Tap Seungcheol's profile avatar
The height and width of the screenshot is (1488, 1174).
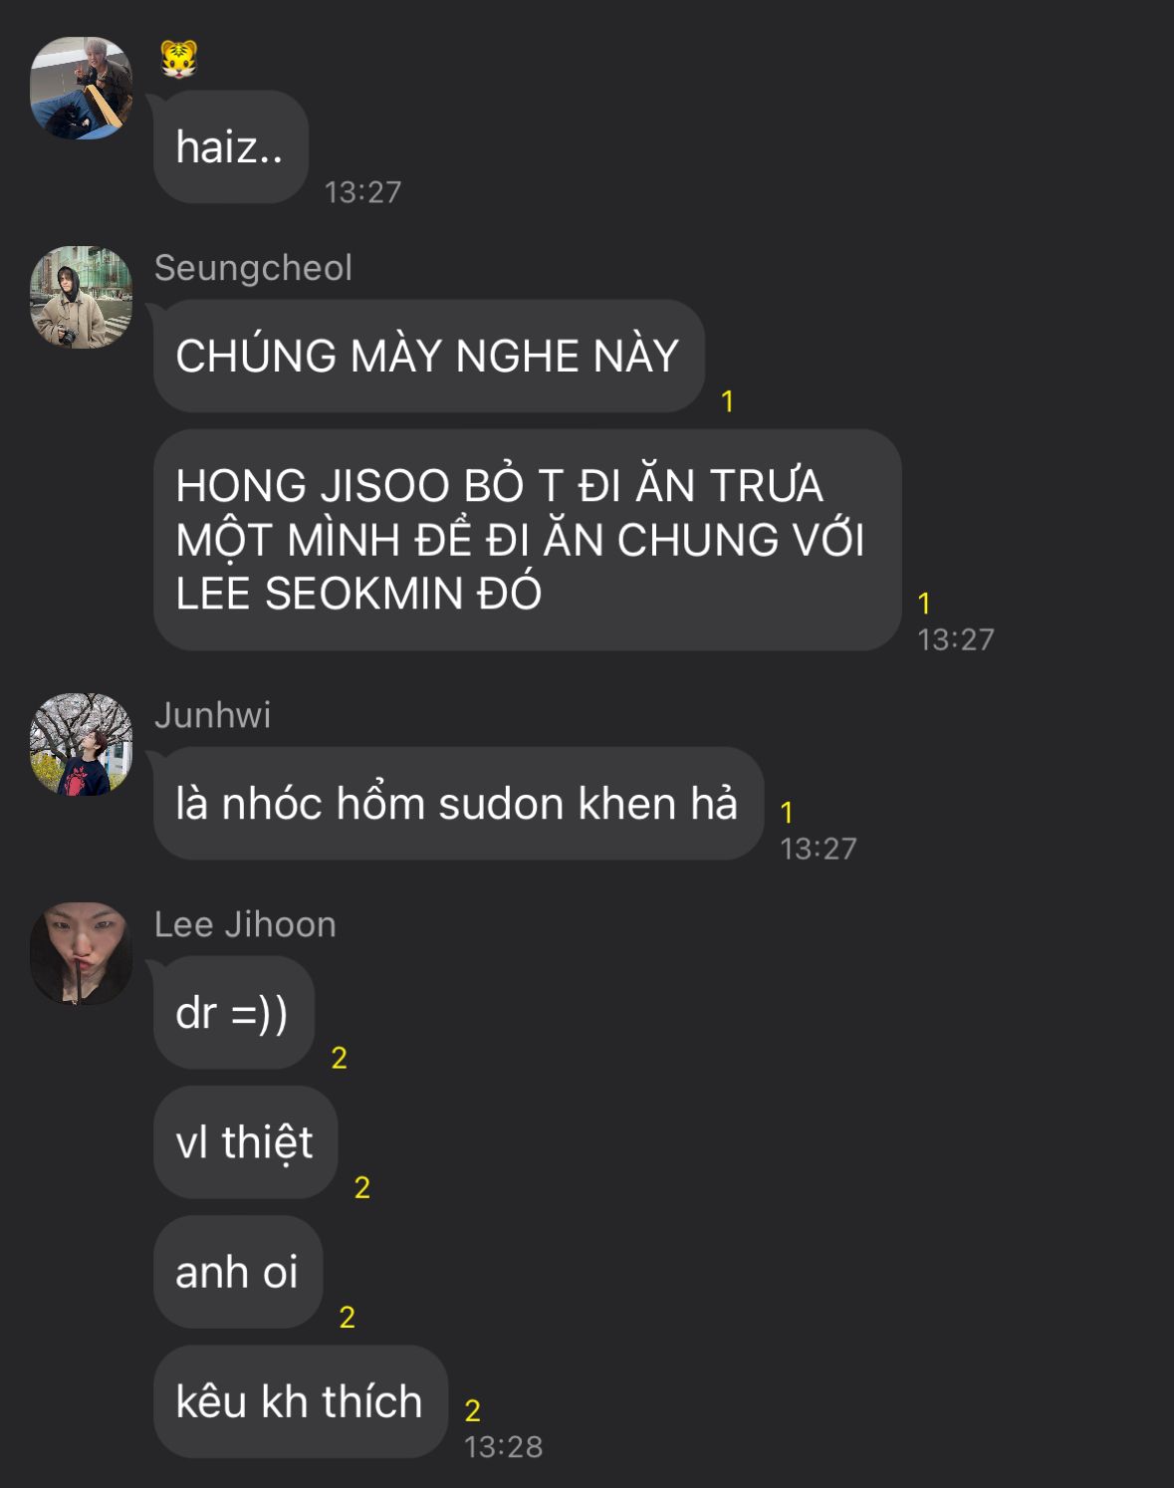pos(82,297)
